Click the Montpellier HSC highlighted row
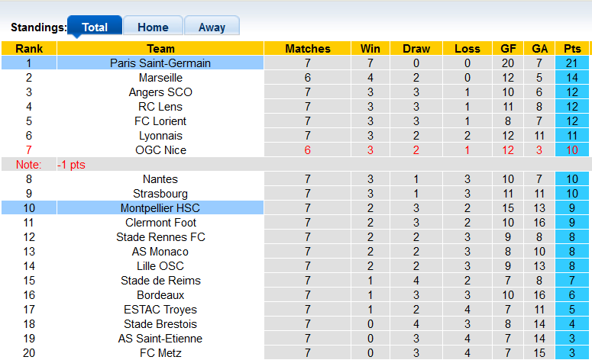The width and height of the screenshot is (592, 360). click(x=160, y=208)
